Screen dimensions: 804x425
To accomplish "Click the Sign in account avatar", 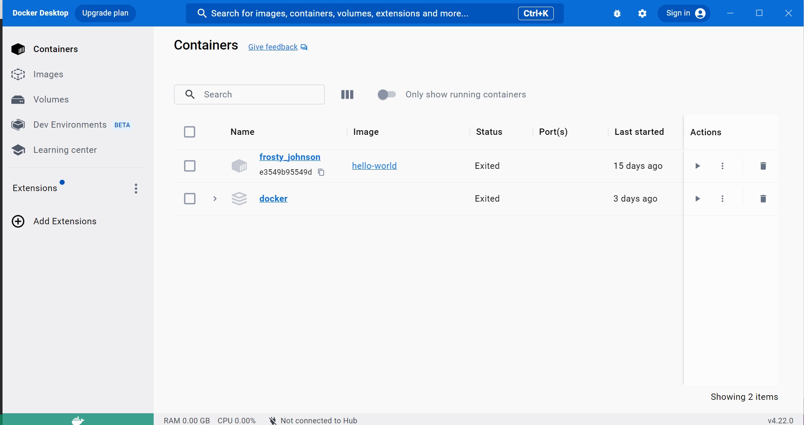I will pyautogui.click(x=700, y=13).
